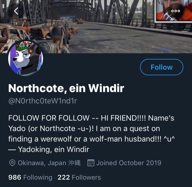Open the 222 Followers list
The width and height of the screenshot is (192, 187).
79,177
